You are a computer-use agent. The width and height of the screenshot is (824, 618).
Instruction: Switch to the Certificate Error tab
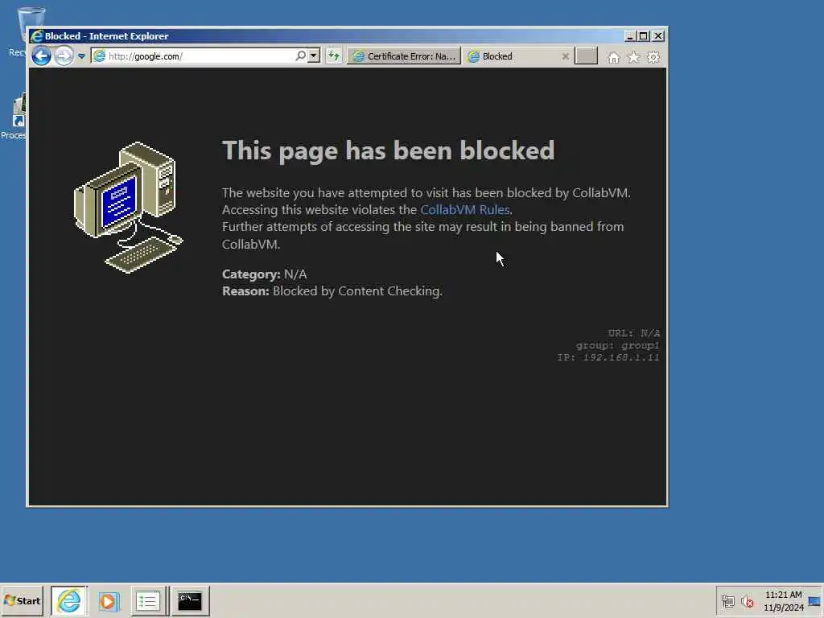[404, 56]
